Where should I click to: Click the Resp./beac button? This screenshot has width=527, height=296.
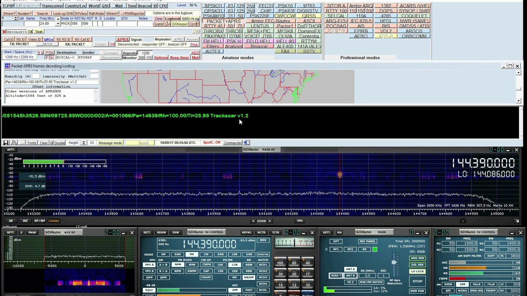pyautogui.click(x=180, y=58)
